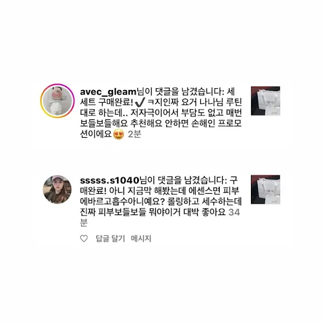Select the line 진짜 피부보들보들 in second comment
323x323 pixels.
(x=153, y=212)
